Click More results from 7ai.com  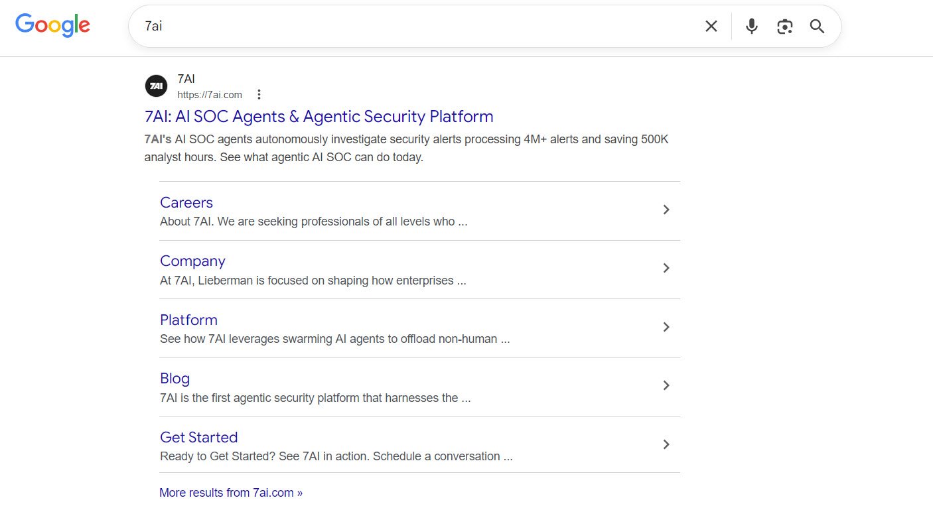click(x=231, y=493)
